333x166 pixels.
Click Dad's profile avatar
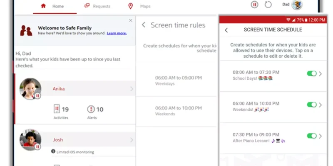297,5
